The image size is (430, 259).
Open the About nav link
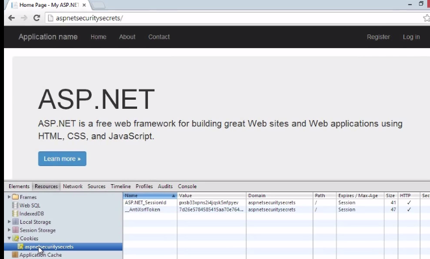pyautogui.click(x=127, y=37)
